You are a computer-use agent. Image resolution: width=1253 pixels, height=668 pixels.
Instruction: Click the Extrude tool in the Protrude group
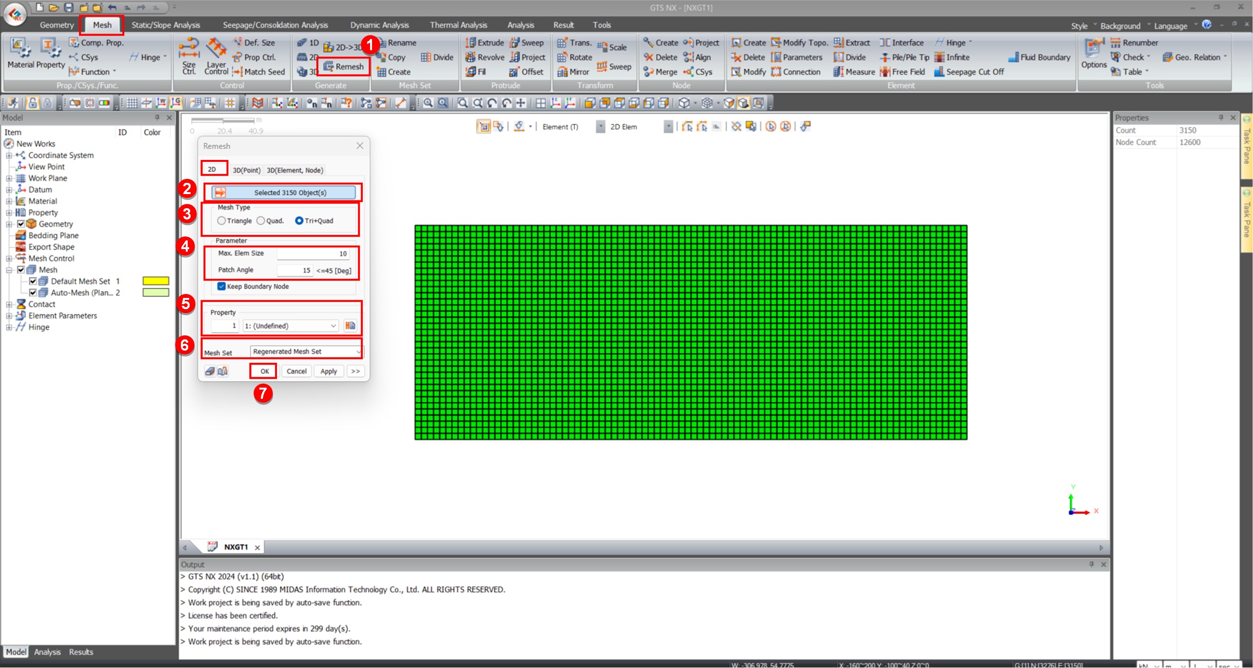(x=485, y=43)
